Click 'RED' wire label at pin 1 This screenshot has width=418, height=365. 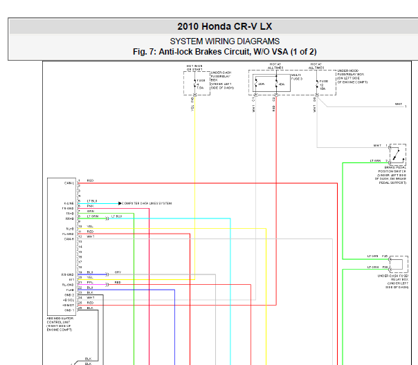(x=90, y=180)
